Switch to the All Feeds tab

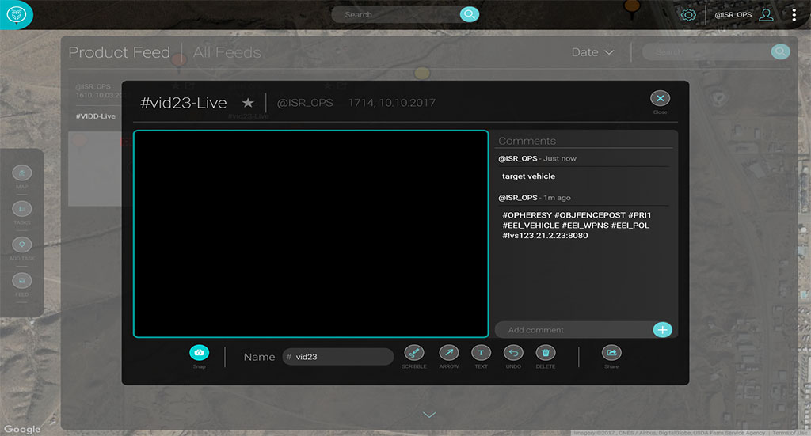[227, 53]
